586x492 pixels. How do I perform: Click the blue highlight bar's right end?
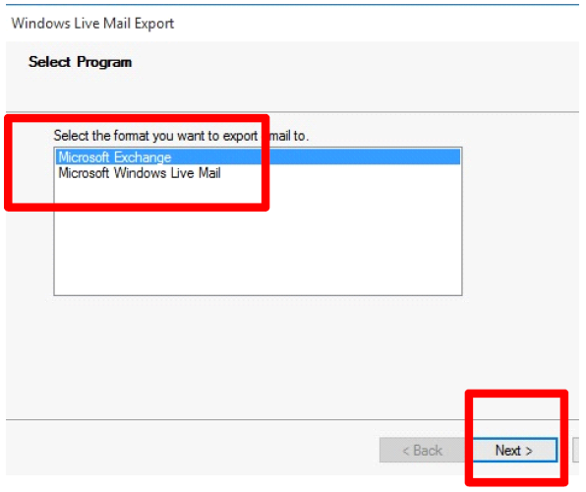[448, 156]
